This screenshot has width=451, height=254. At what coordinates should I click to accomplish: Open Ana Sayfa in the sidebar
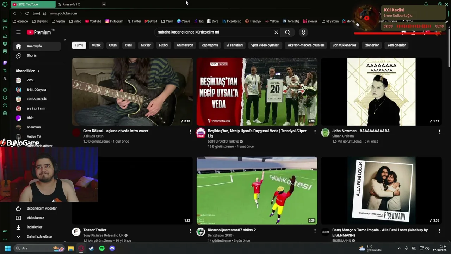point(37,46)
